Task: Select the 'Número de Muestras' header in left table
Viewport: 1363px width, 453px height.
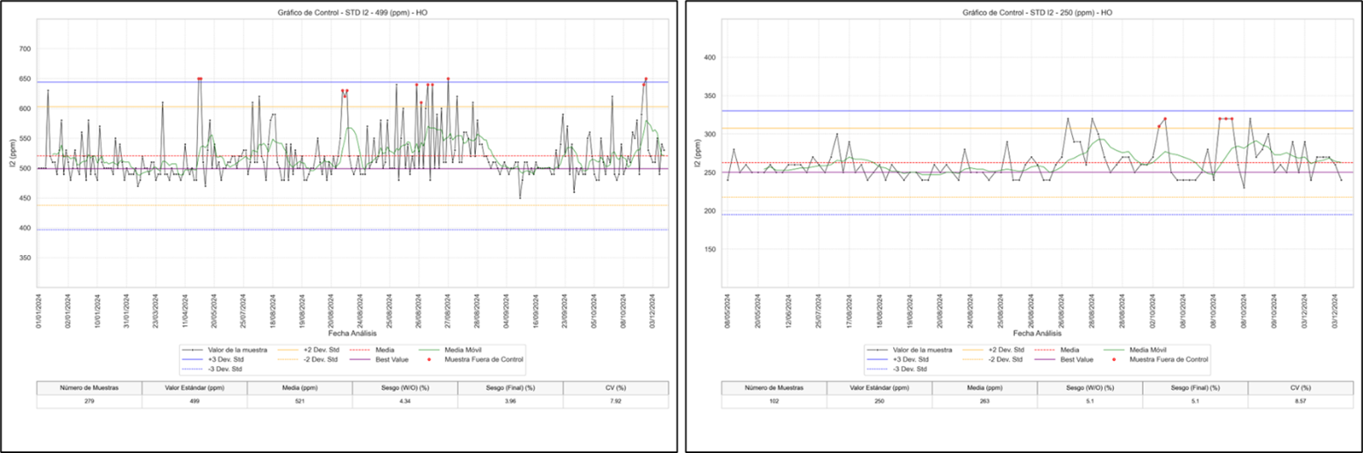Action: pos(89,387)
